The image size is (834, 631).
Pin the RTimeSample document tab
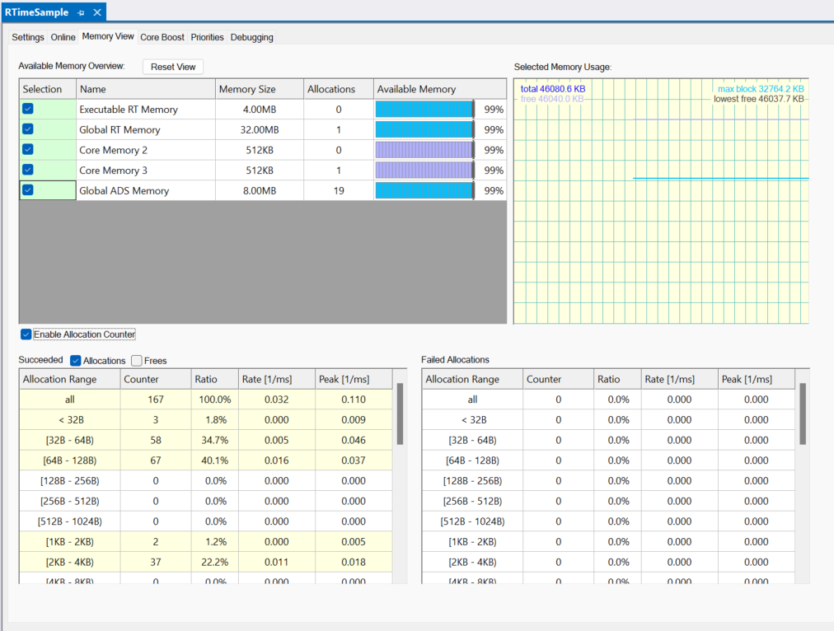[x=81, y=13]
